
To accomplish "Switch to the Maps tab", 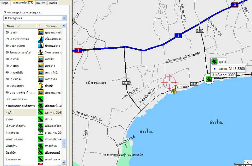I will click(x=5, y=3).
